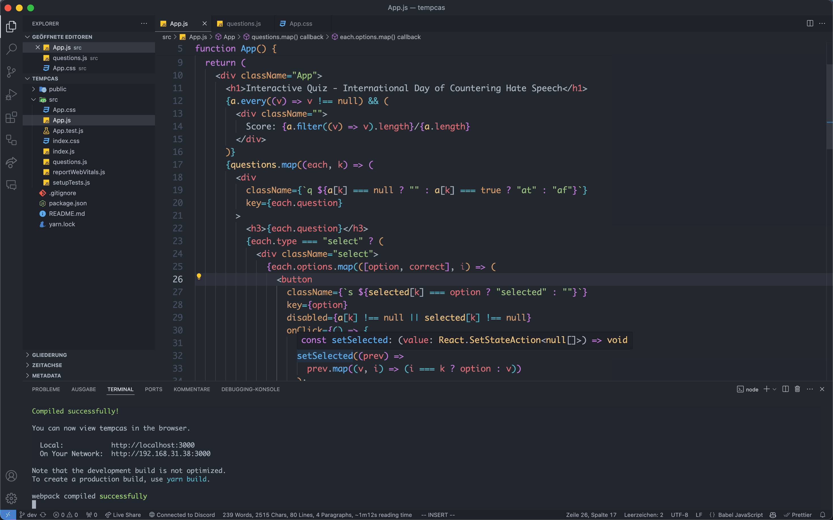Kill terminal with the trash icon
833x520 pixels.
click(x=797, y=389)
